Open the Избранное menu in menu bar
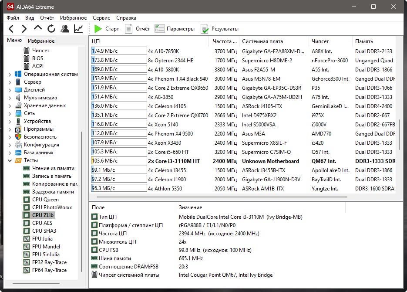This screenshot has height=292, width=407. tap(73, 18)
